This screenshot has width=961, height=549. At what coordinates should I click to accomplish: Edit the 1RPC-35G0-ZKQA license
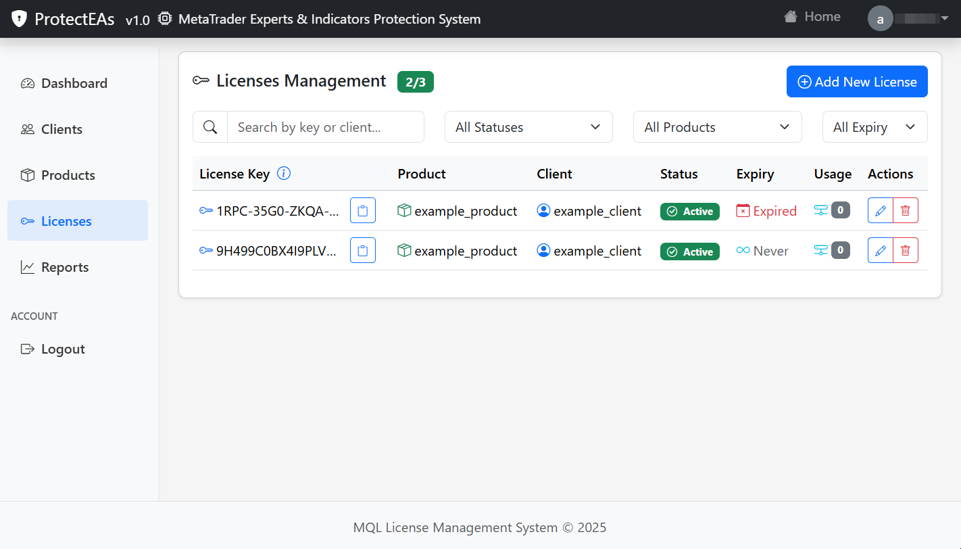pos(881,211)
